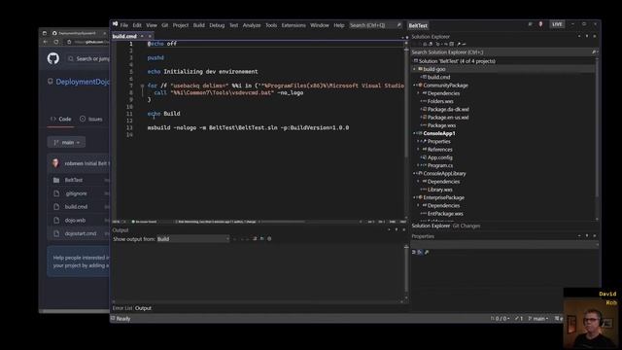
Task: Open the Git menu
Action: coord(164,25)
